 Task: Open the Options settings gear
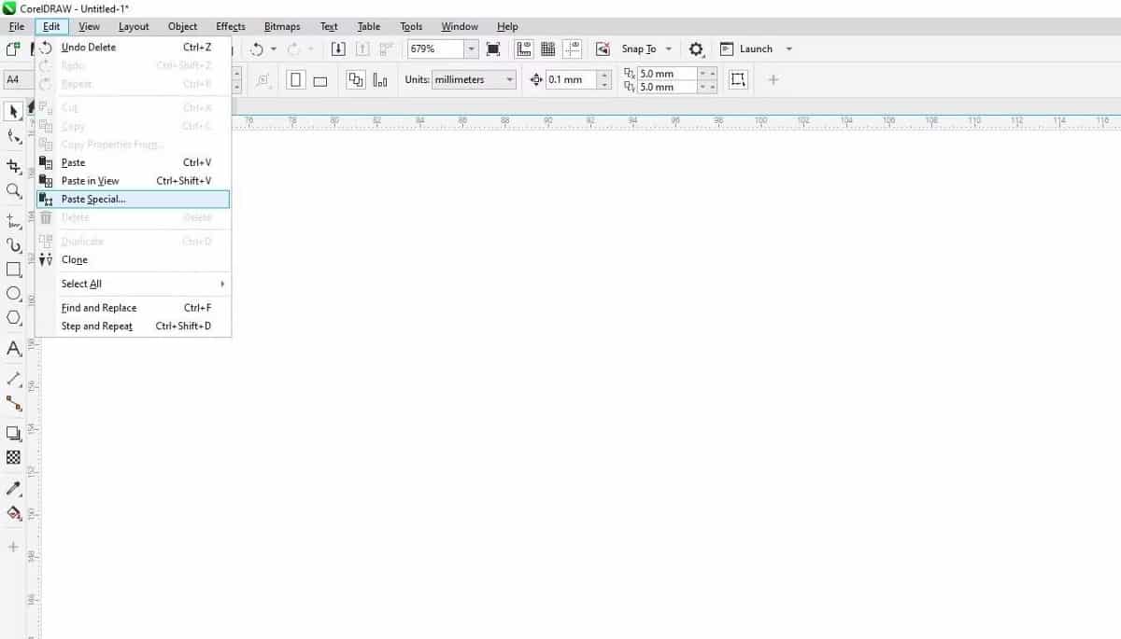(x=695, y=49)
